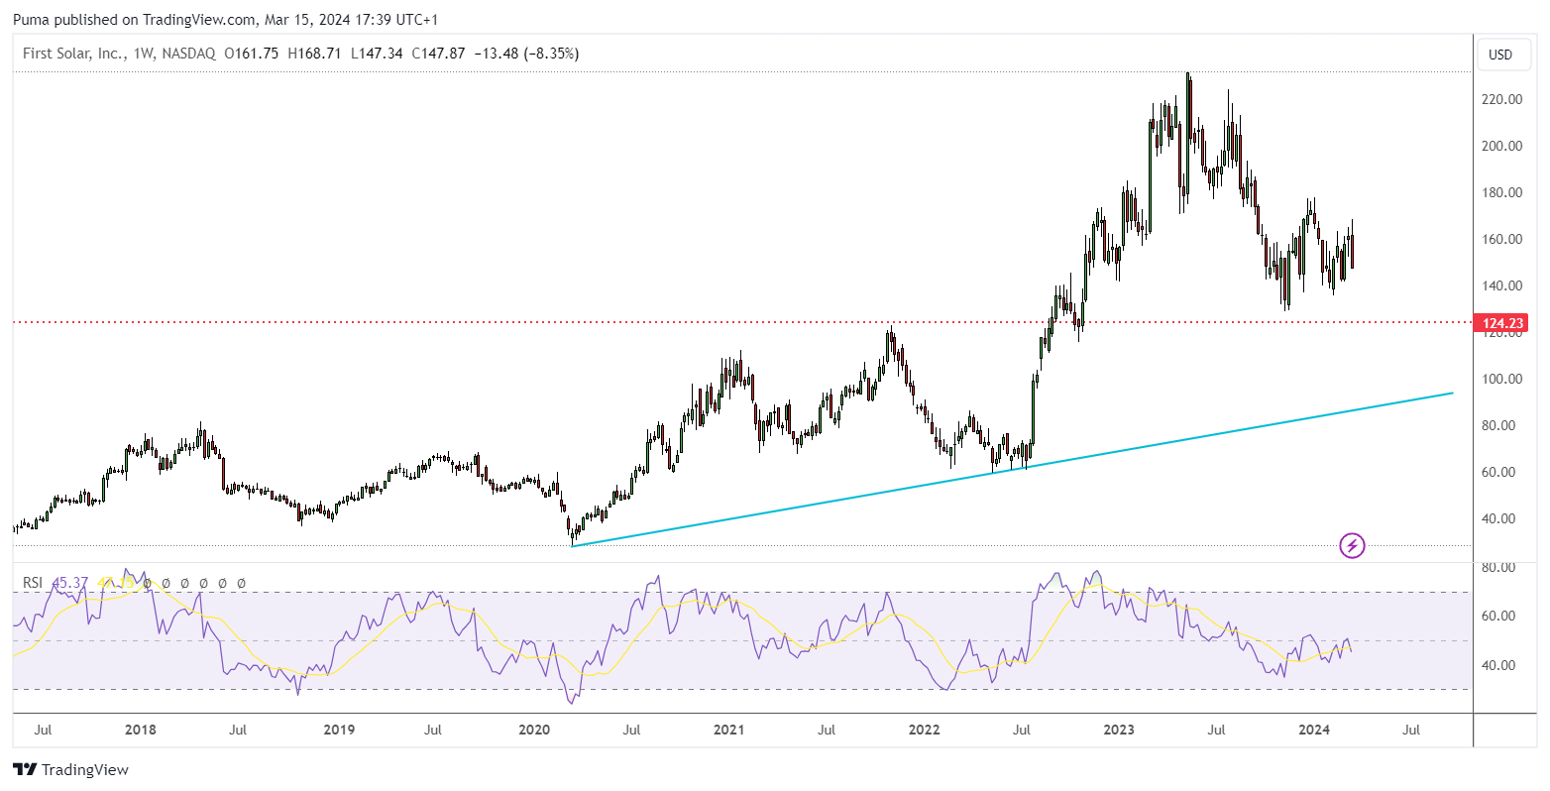This screenshot has width=1550, height=791.
Task: Click the 220.00 price scale label
Action: pos(1501,100)
